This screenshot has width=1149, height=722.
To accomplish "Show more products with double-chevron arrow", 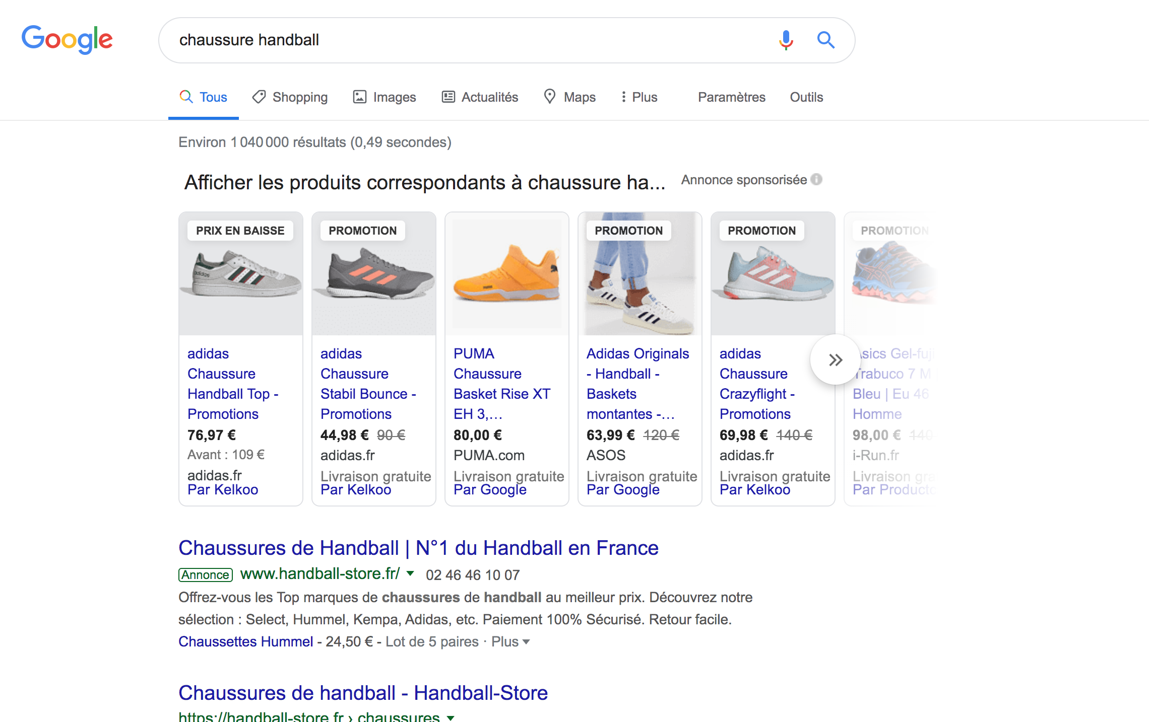I will (x=836, y=359).
